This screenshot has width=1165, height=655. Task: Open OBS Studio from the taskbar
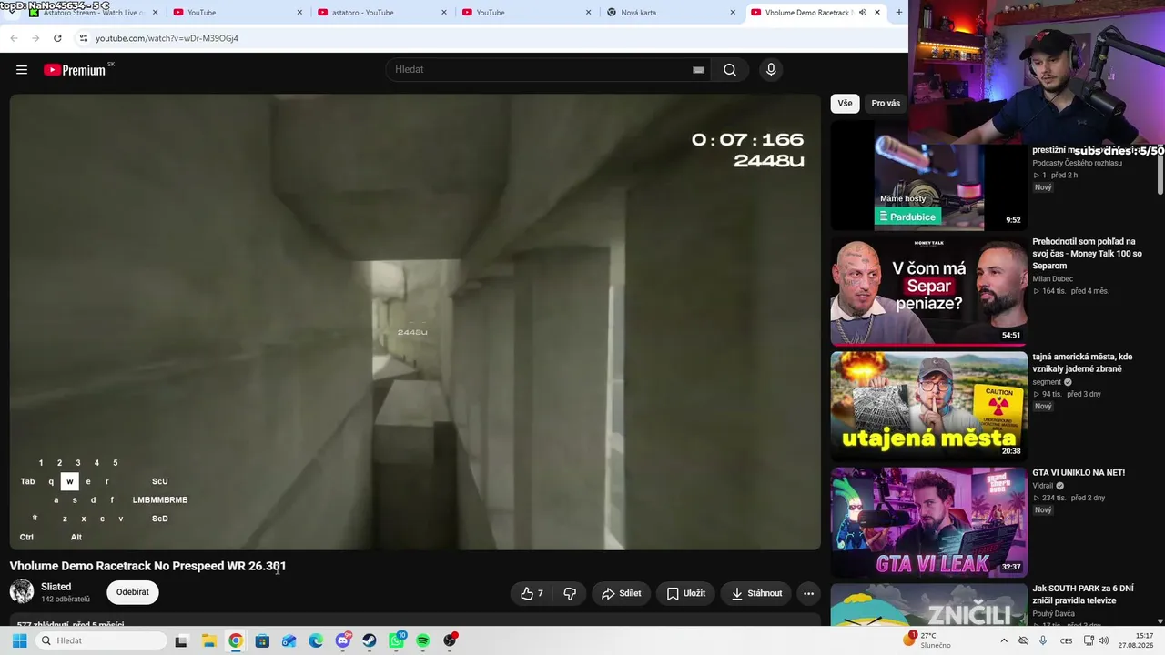(450, 640)
